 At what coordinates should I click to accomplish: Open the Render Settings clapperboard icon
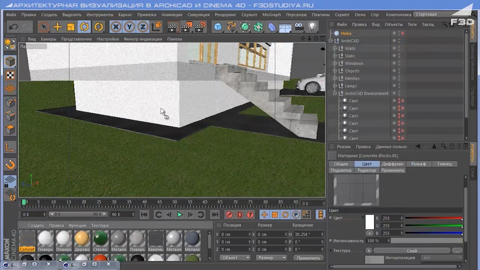(201, 27)
